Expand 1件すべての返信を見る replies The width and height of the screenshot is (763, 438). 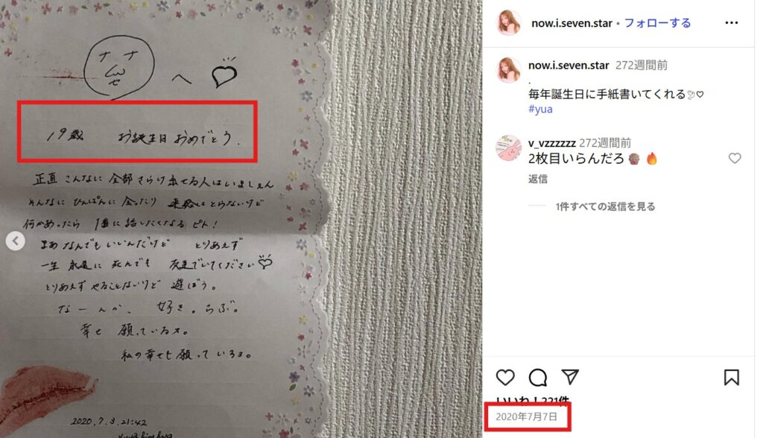[x=605, y=206]
